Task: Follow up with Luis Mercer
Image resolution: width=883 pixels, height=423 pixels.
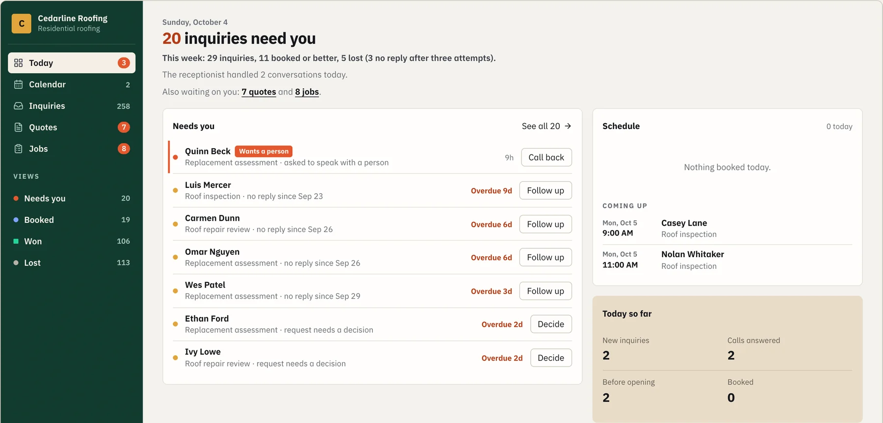Action: 545,190
